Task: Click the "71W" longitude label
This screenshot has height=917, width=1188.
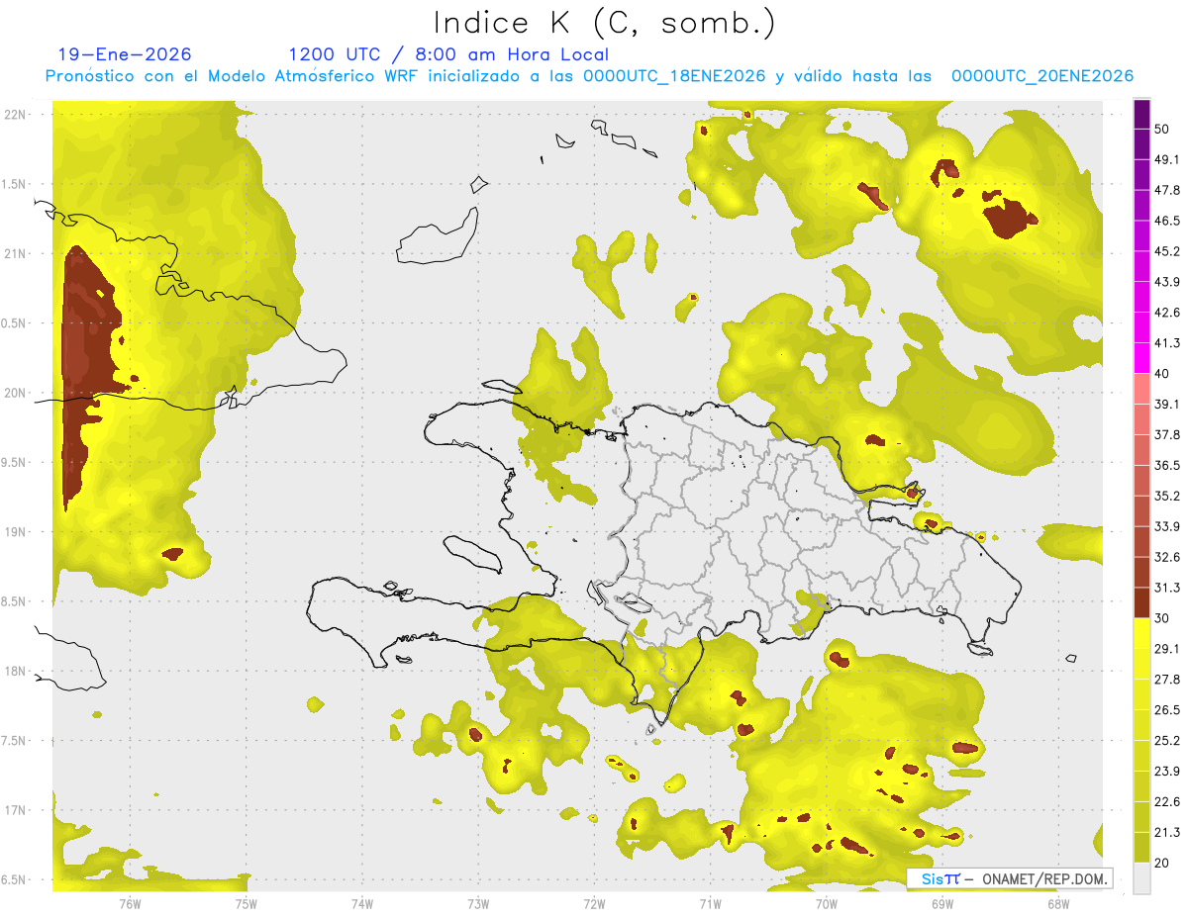Action: click(x=710, y=904)
